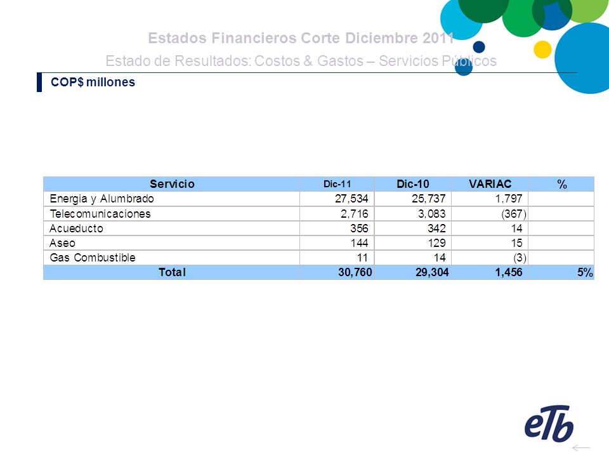Click the variation value 1,797
The height and width of the screenshot is (457, 609).
509,199
